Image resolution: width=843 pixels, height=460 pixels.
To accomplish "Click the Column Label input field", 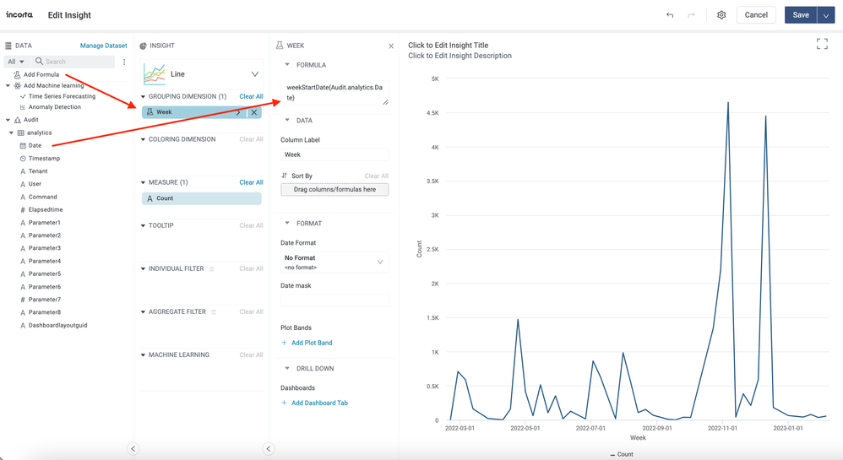I will pos(334,154).
